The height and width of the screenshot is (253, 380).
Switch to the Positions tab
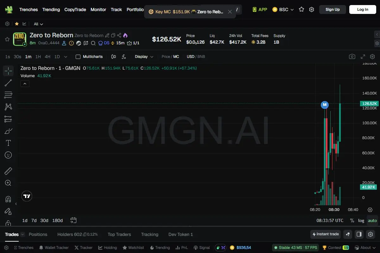38,234
